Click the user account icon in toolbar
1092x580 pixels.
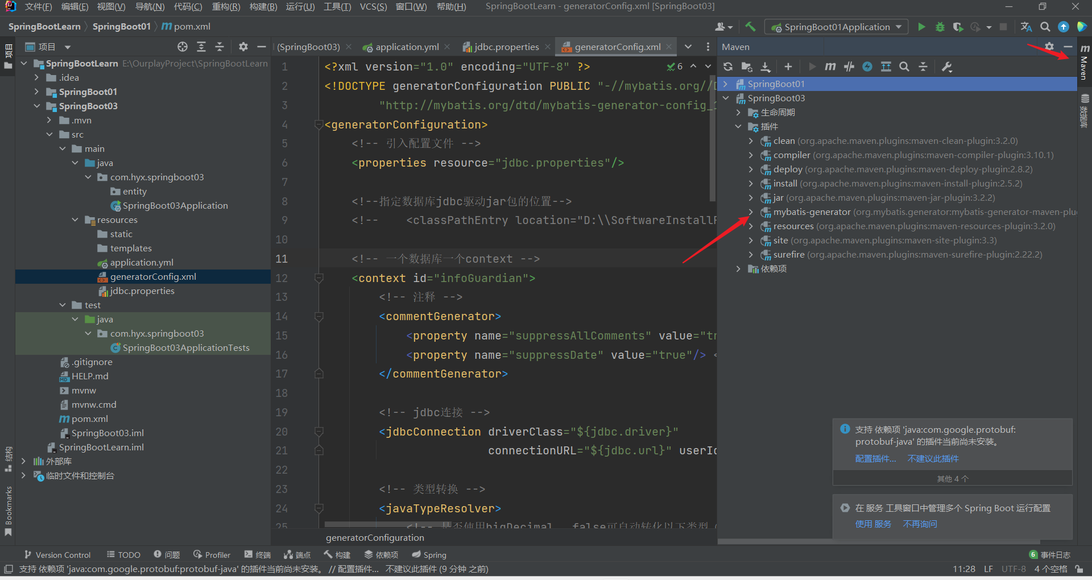tap(723, 27)
